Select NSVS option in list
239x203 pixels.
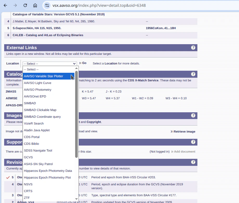[x=49, y=184]
